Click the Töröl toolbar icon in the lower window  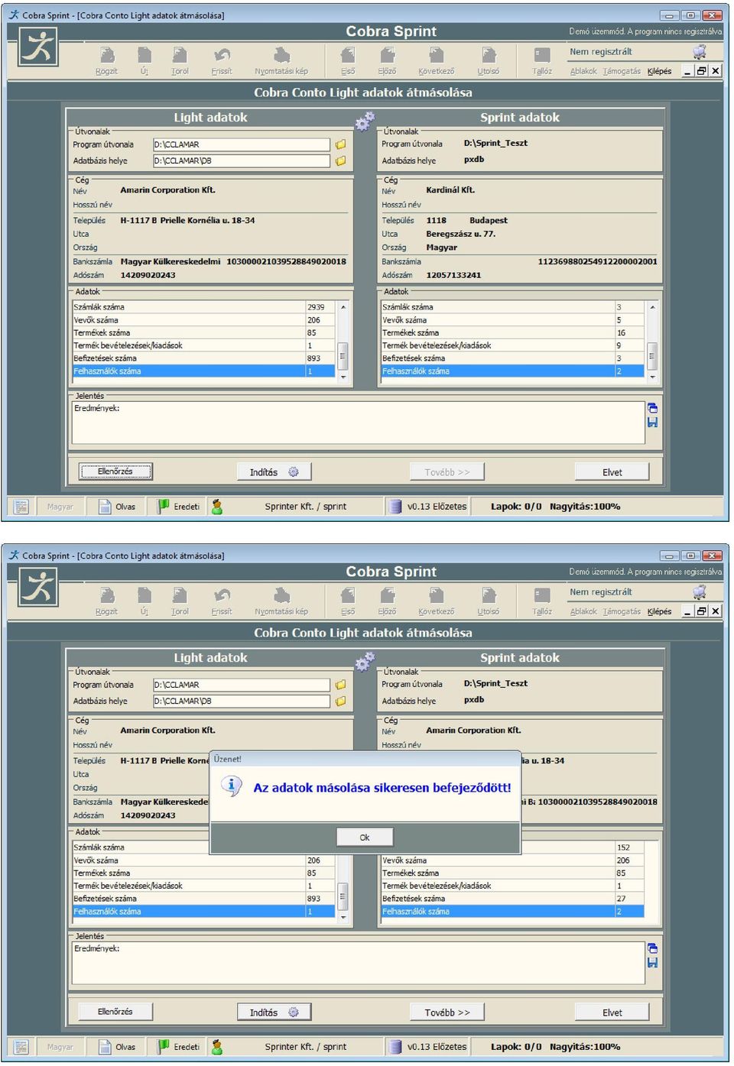[180, 596]
